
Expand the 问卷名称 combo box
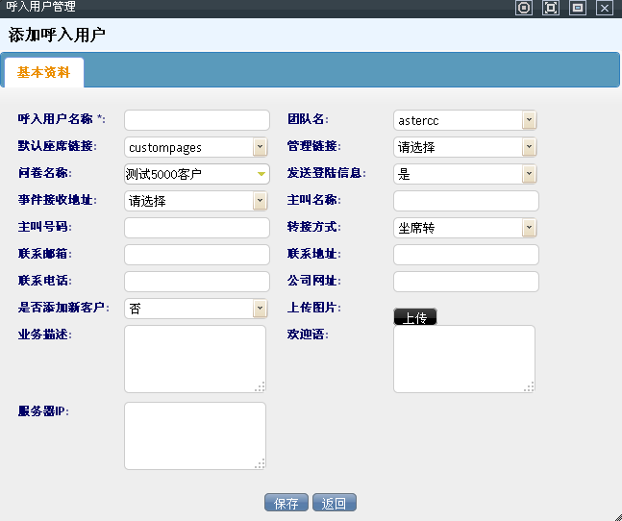[261, 174]
